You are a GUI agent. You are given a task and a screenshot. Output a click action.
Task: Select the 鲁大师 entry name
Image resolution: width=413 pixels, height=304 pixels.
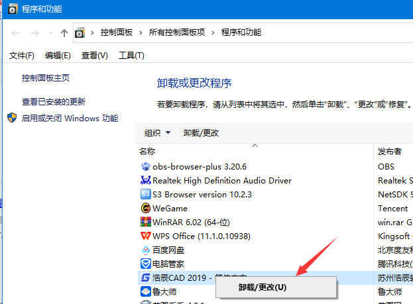[164, 291]
